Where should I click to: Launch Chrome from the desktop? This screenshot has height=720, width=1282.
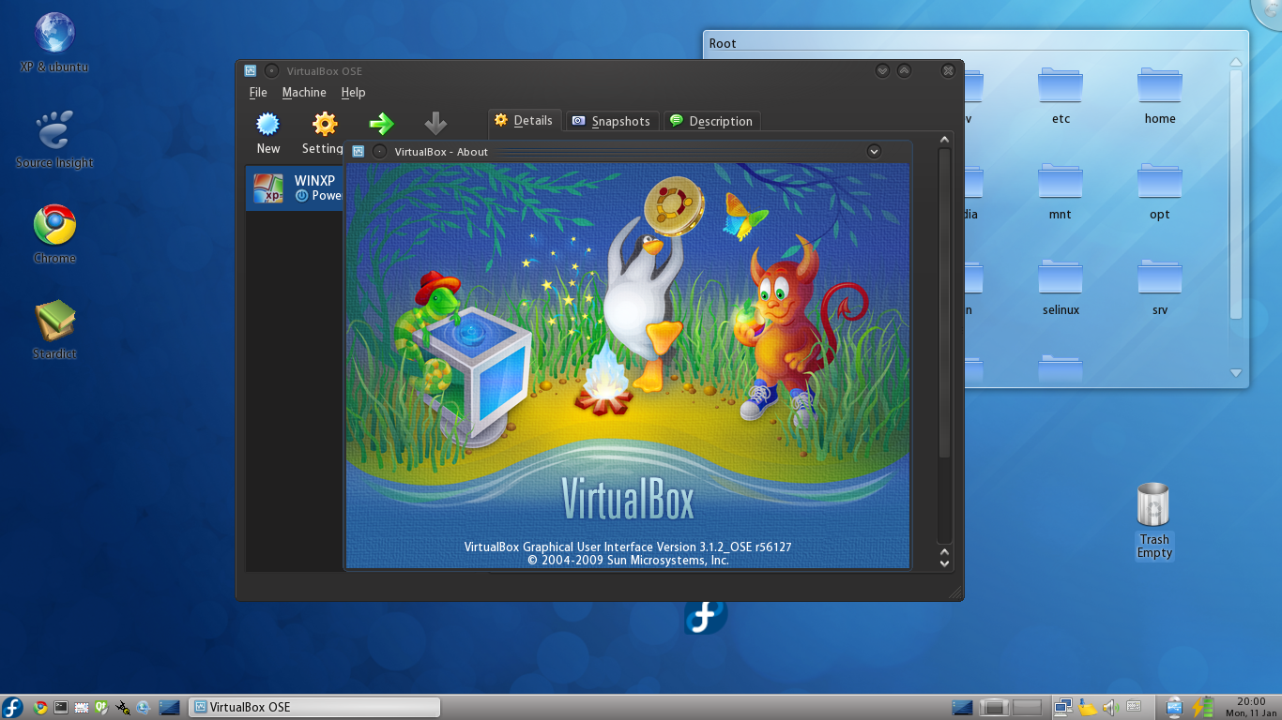(54, 234)
